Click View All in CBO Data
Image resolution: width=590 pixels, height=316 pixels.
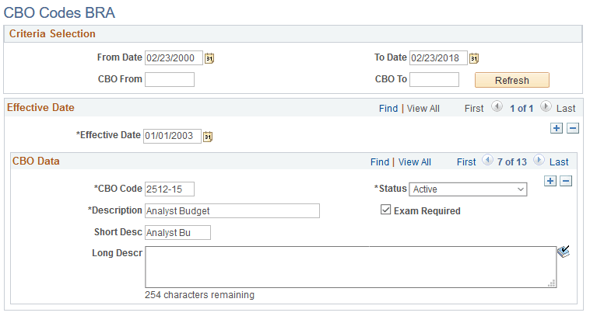click(415, 162)
